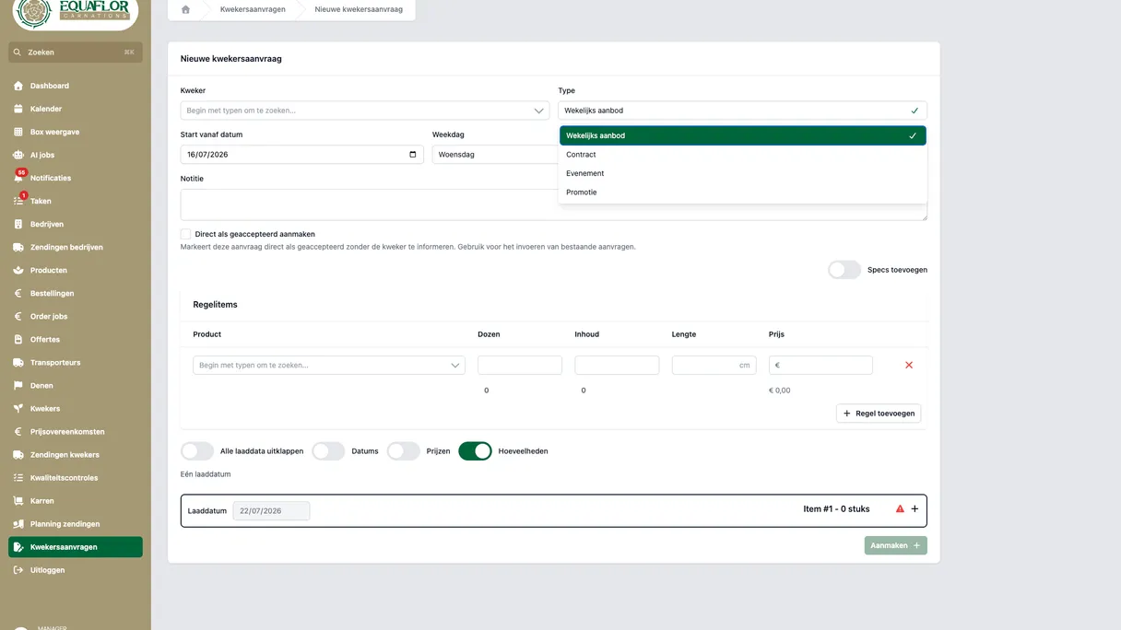The height and width of the screenshot is (630, 1121).
Task: Select 'Wekelijks aanbod' option in list
Action: click(x=742, y=135)
